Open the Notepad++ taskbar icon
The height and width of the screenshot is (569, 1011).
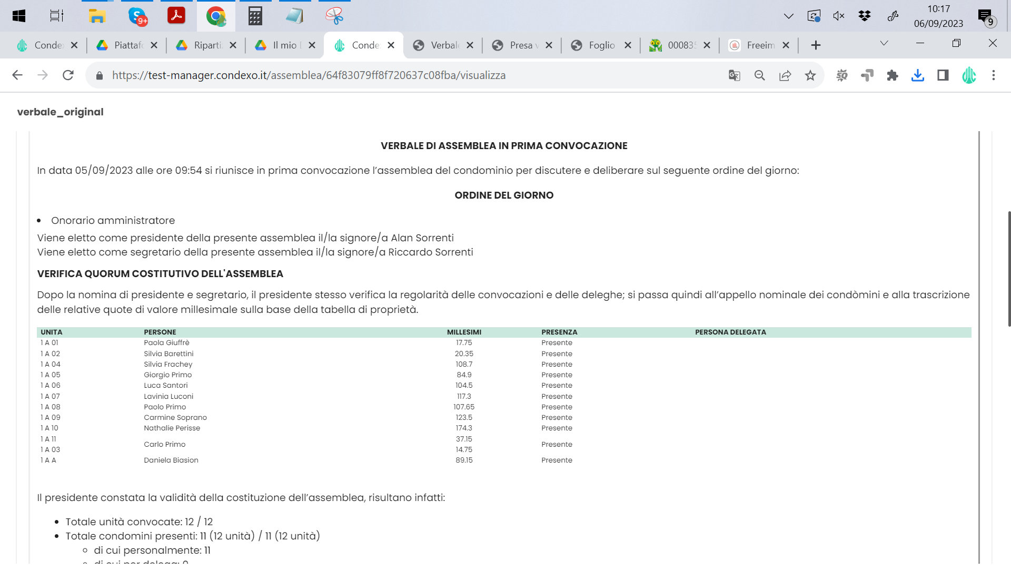click(294, 16)
